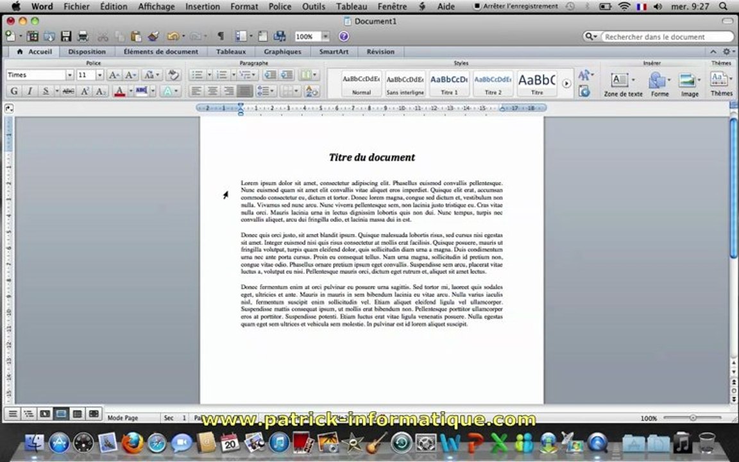
Task: Toggle bold with the G button
Action: (x=14, y=92)
